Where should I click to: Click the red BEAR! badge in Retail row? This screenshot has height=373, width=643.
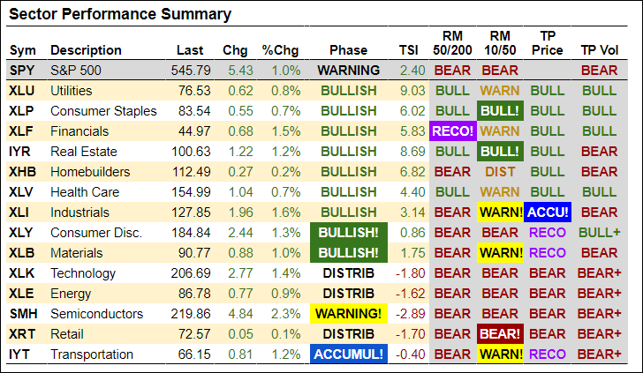[x=500, y=334]
